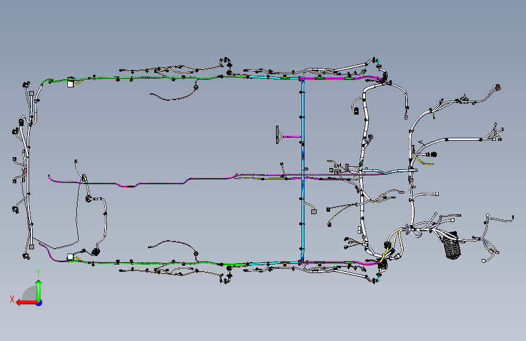The height and width of the screenshot is (341, 526).
Task: Click the 'X' axis label
Action: 12,299
